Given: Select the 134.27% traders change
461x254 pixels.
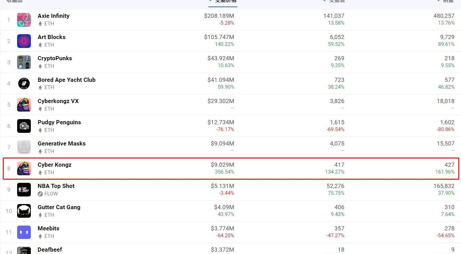Looking at the screenshot, I should [x=335, y=172].
